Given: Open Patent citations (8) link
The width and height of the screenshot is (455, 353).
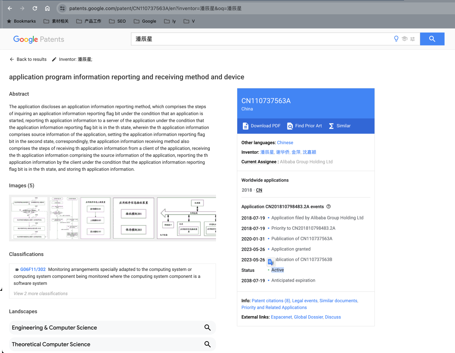Looking at the screenshot, I should coord(271,301).
